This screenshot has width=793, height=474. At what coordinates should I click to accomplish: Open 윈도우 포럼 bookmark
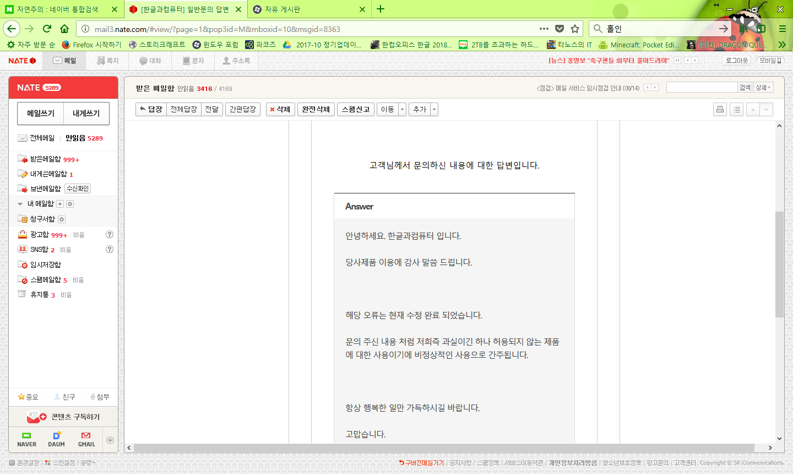pyautogui.click(x=215, y=45)
